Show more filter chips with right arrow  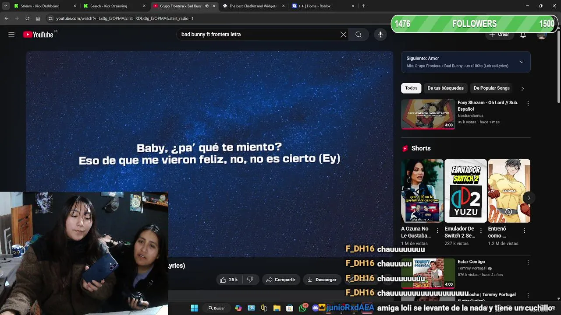[x=522, y=88]
